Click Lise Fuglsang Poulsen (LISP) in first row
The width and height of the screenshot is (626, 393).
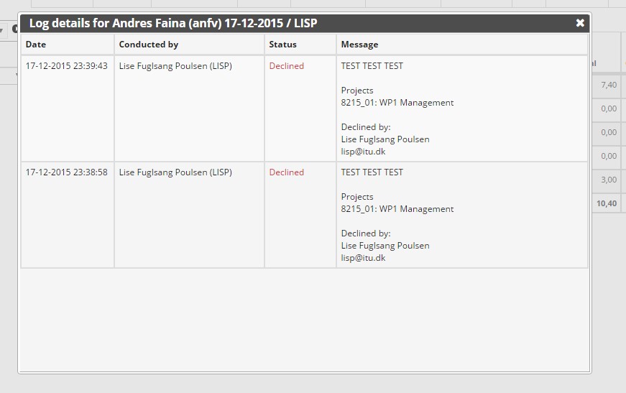click(175, 66)
